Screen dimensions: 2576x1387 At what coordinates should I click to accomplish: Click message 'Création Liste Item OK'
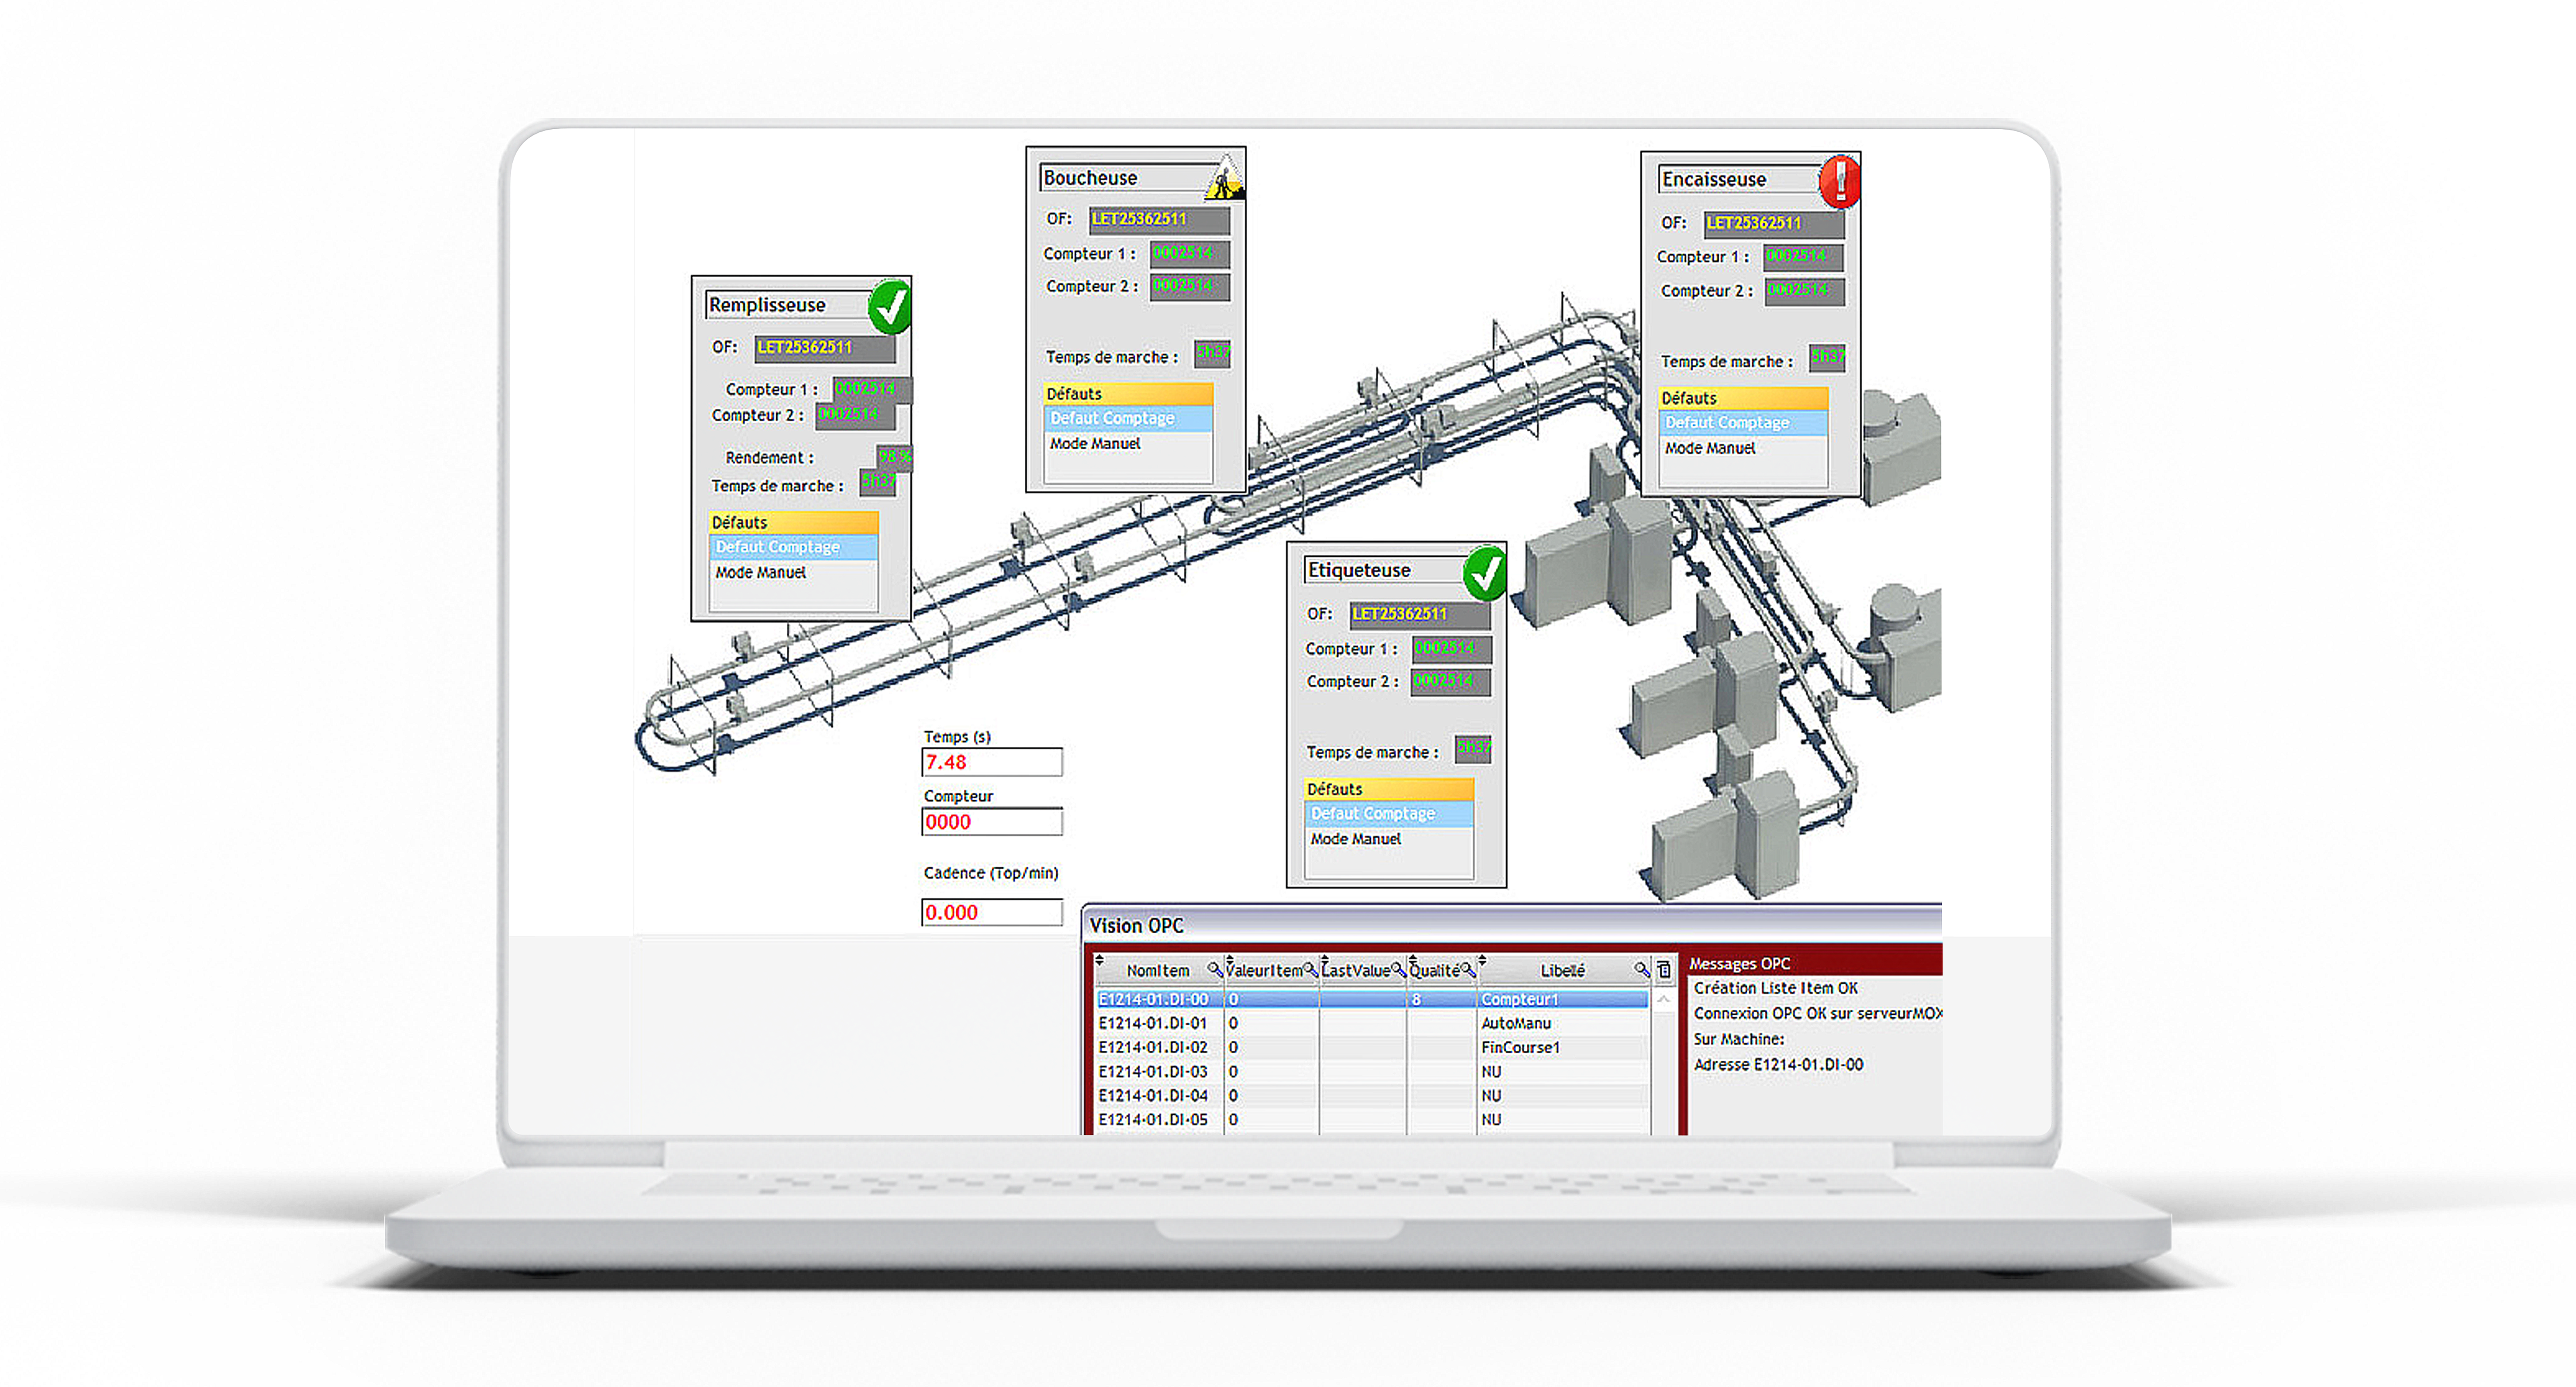[1776, 988]
